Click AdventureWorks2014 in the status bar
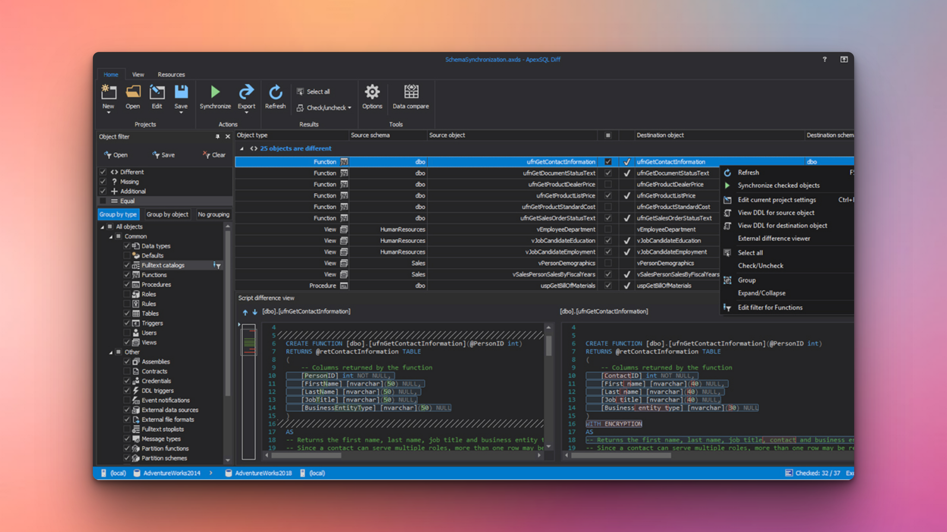 pos(172,473)
